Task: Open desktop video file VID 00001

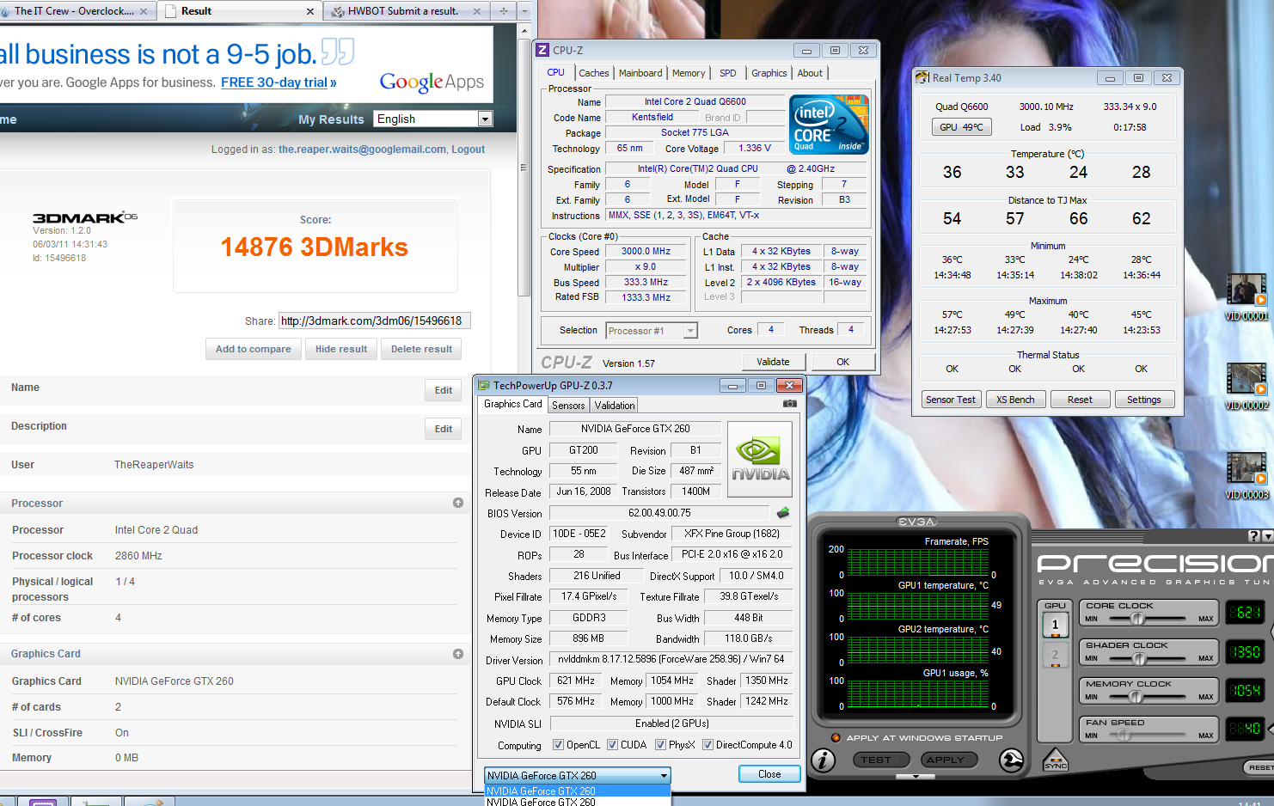Action: pos(1246,296)
